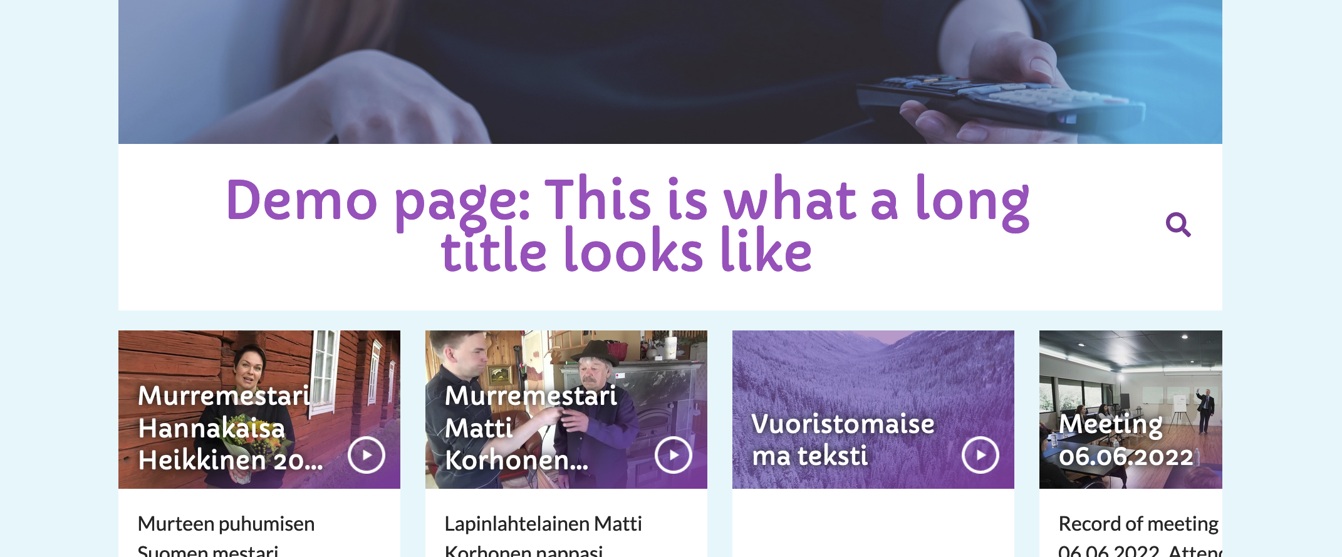Click the 'Demo page' long title heading
1342x557 pixels.
point(627,224)
